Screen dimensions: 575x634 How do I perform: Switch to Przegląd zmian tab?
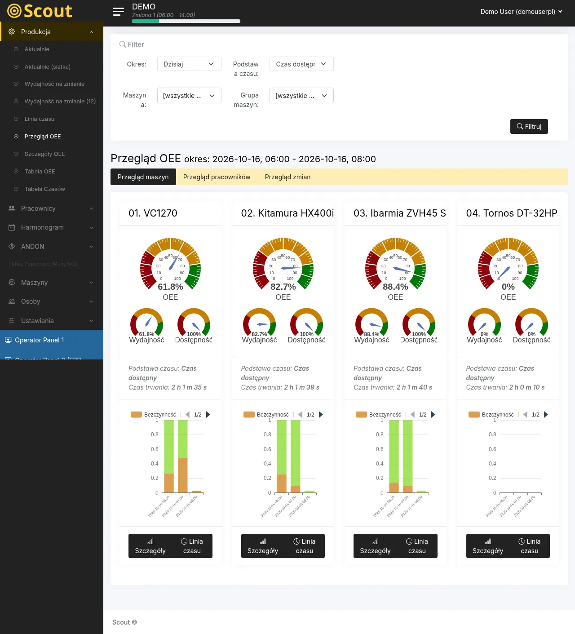click(x=288, y=177)
